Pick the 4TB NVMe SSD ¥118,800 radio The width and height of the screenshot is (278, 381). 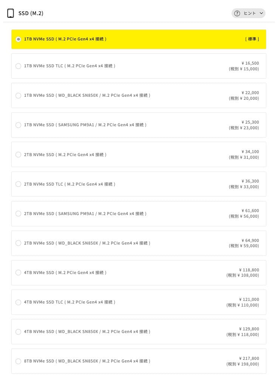[18, 273]
